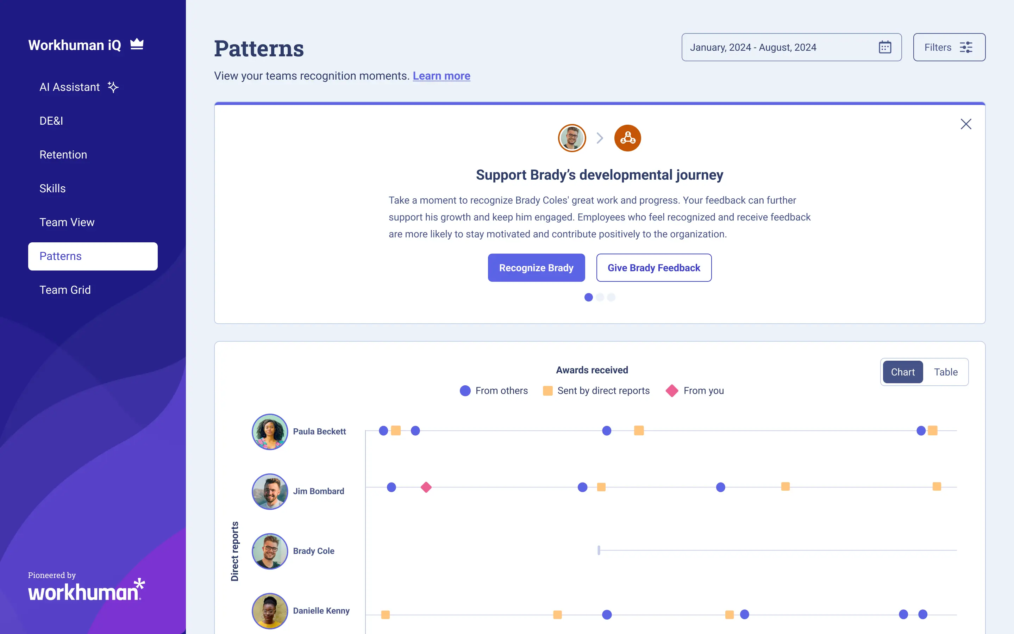Switch to Table view
Screen dimensions: 1014x634
pyautogui.click(x=946, y=372)
